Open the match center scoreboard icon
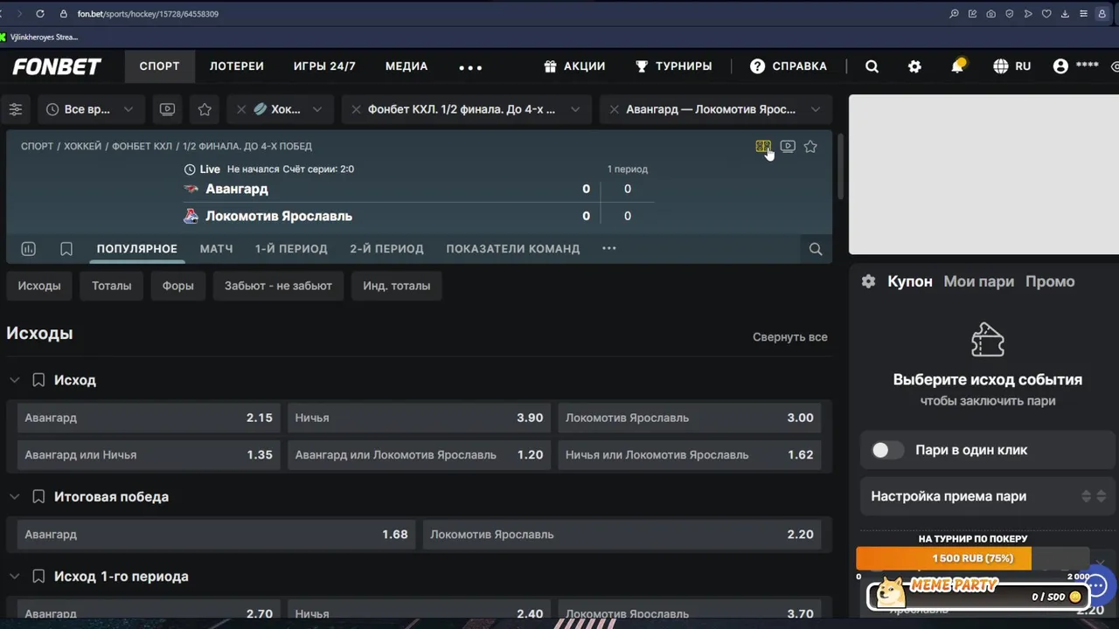This screenshot has height=629, width=1119. pyautogui.click(x=762, y=147)
